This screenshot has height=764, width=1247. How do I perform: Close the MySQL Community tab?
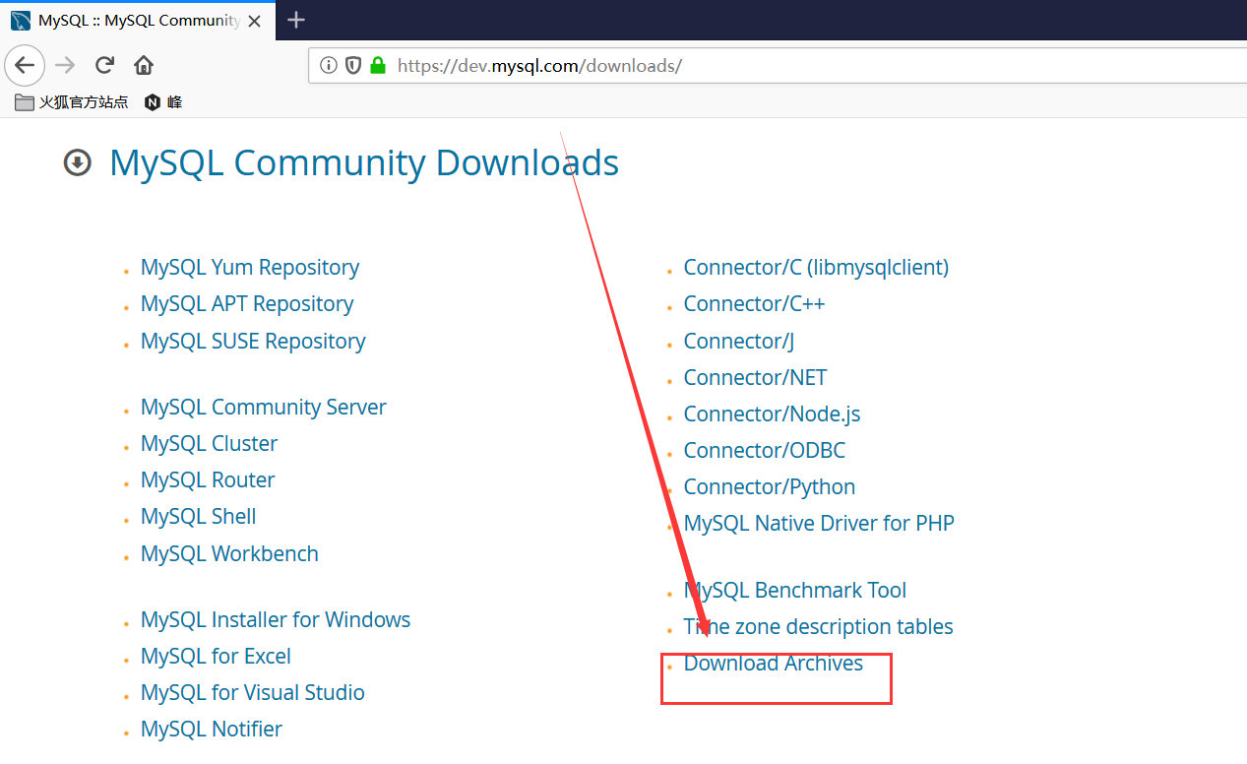pos(255,21)
